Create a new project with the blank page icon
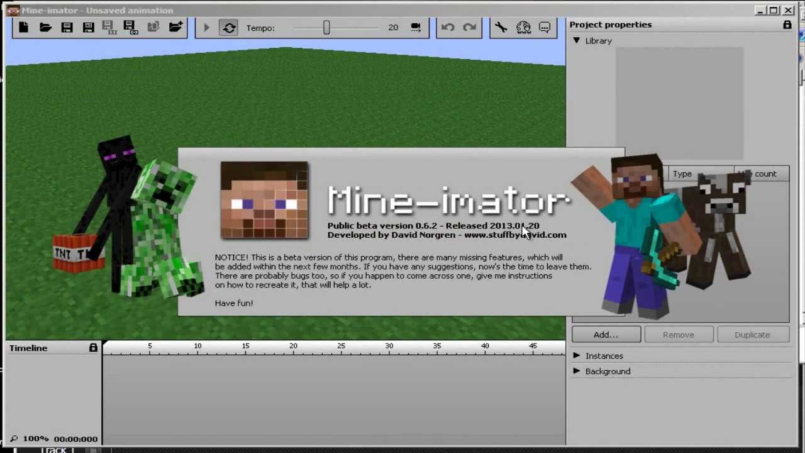 click(24, 27)
